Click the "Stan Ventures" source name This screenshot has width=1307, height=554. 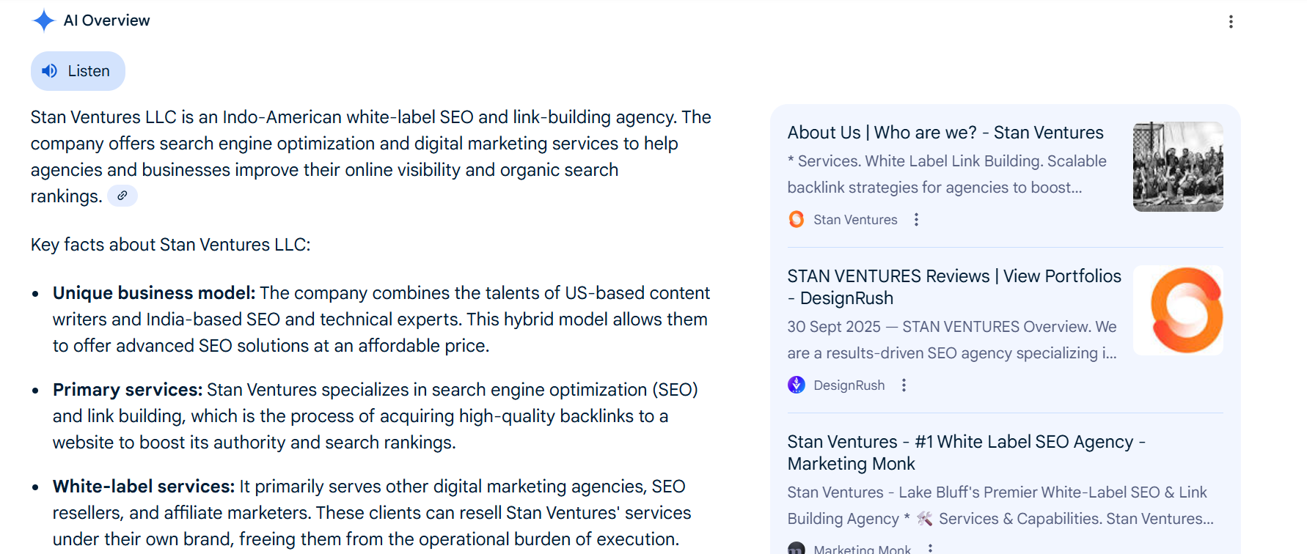coord(855,220)
